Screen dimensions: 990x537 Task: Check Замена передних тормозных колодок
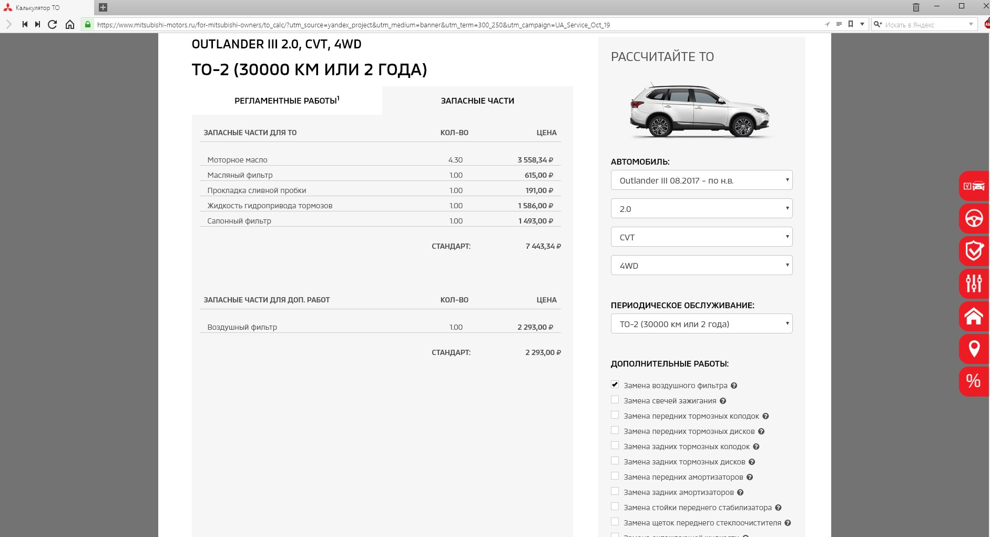615,415
